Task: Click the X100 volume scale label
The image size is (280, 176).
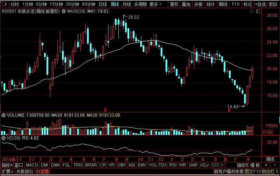Action: (x=267, y=132)
